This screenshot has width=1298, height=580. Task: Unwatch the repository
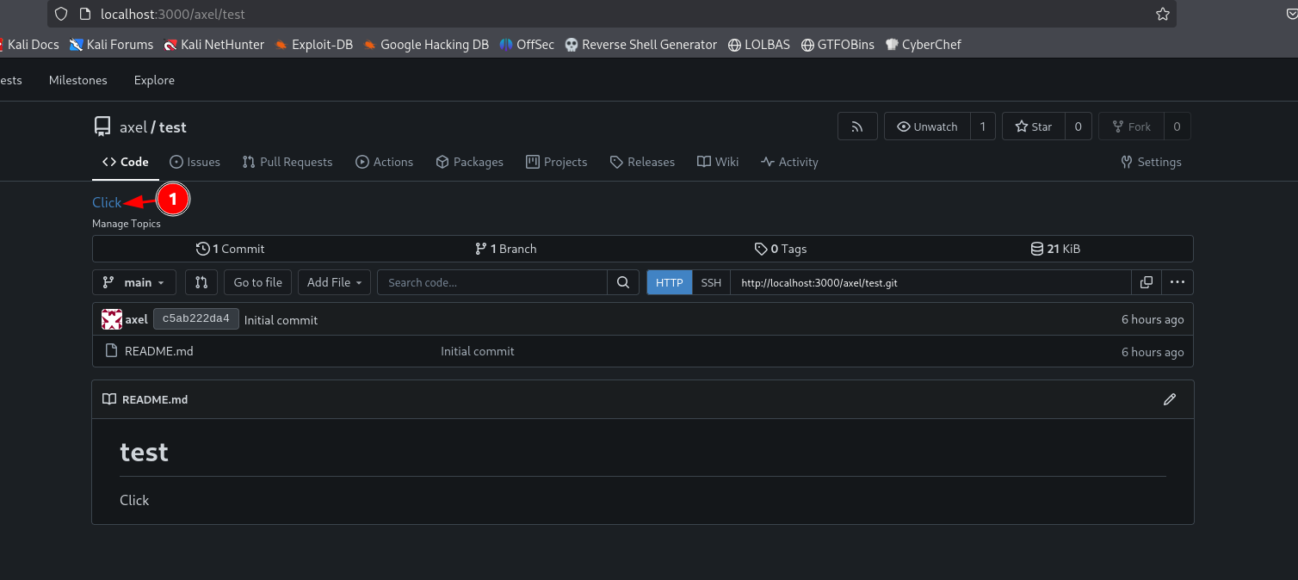[927, 126]
